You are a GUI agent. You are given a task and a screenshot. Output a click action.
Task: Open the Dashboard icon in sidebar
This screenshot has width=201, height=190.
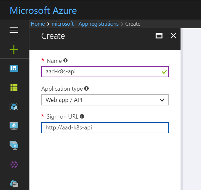(14, 68)
